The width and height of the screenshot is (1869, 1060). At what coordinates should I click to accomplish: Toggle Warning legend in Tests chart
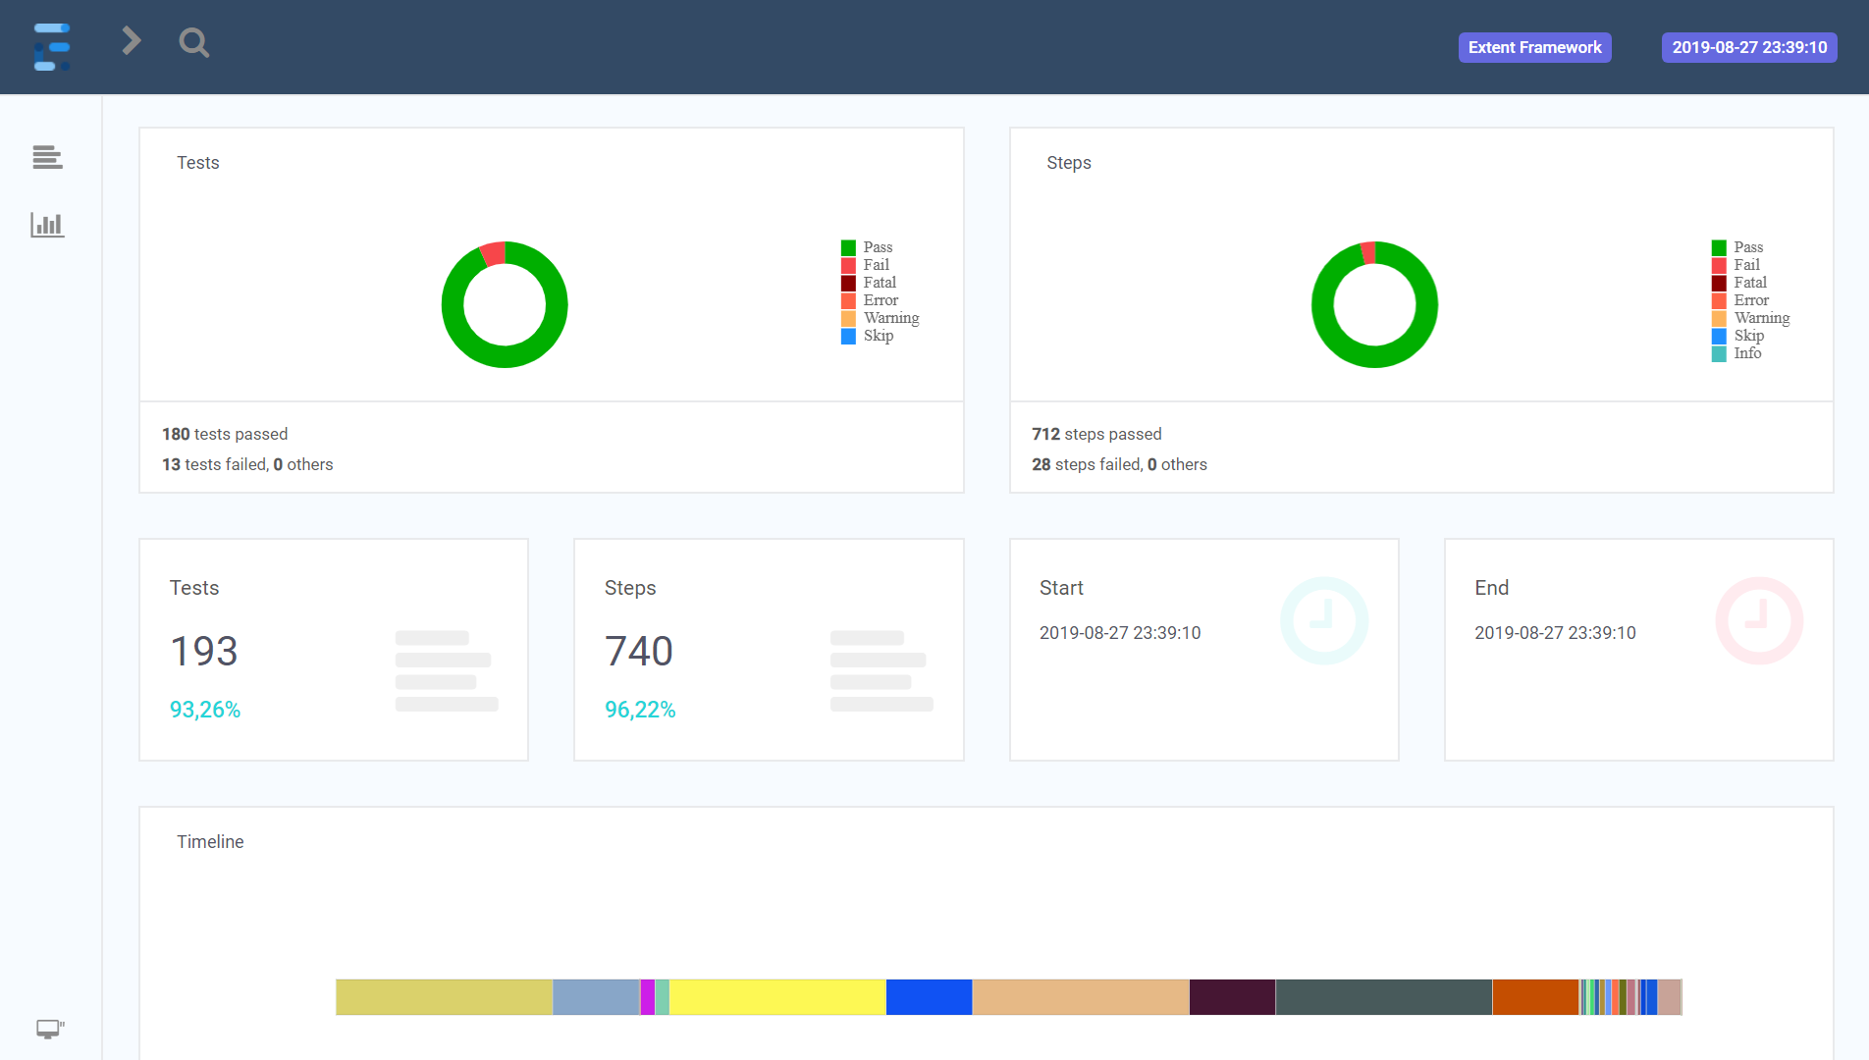881,318
